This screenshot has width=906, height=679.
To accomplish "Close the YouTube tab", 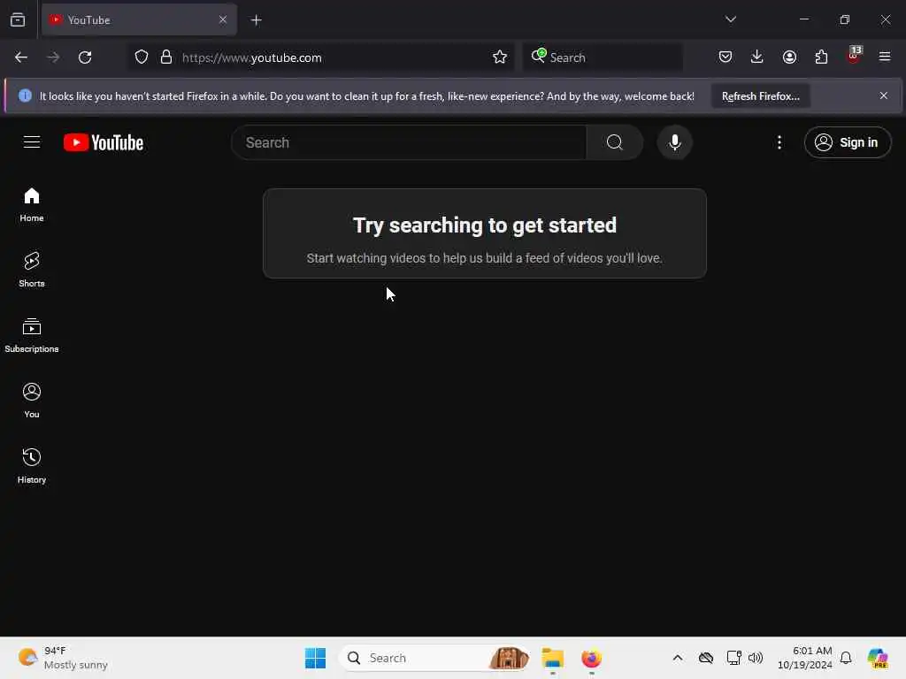I will coord(223,19).
